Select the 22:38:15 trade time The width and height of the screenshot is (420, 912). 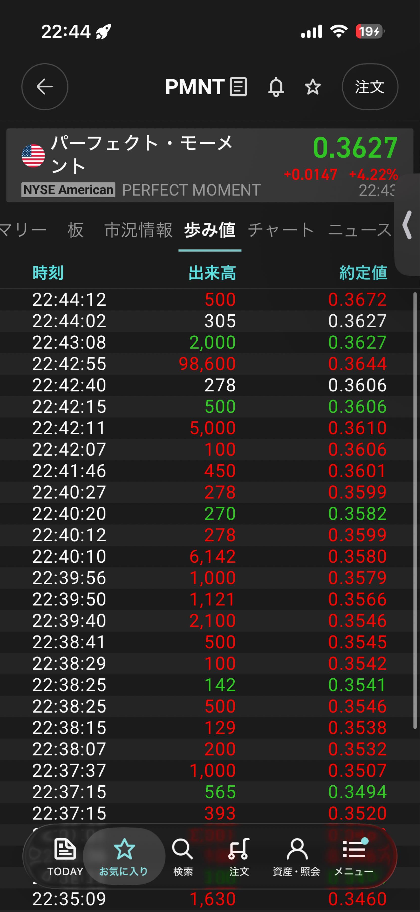(69, 728)
